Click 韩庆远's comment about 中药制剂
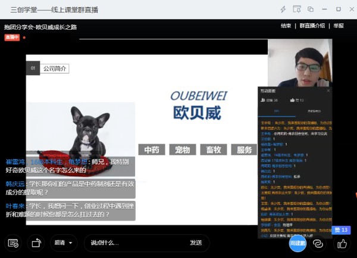Viewport: 357px width, 258px height. (x=70, y=188)
